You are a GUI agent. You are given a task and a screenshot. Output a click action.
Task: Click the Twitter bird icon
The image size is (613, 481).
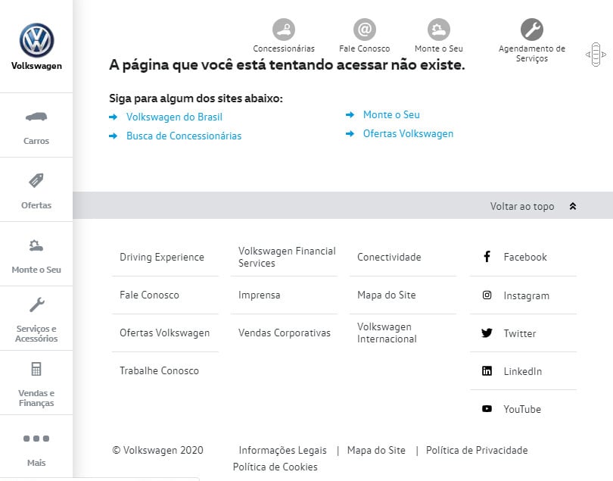pyautogui.click(x=487, y=333)
